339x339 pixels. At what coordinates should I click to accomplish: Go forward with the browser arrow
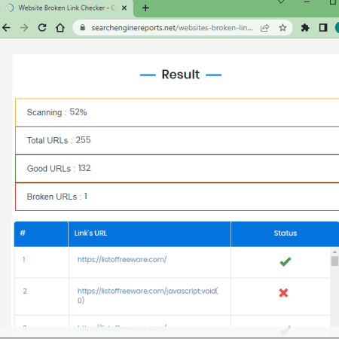(24, 28)
